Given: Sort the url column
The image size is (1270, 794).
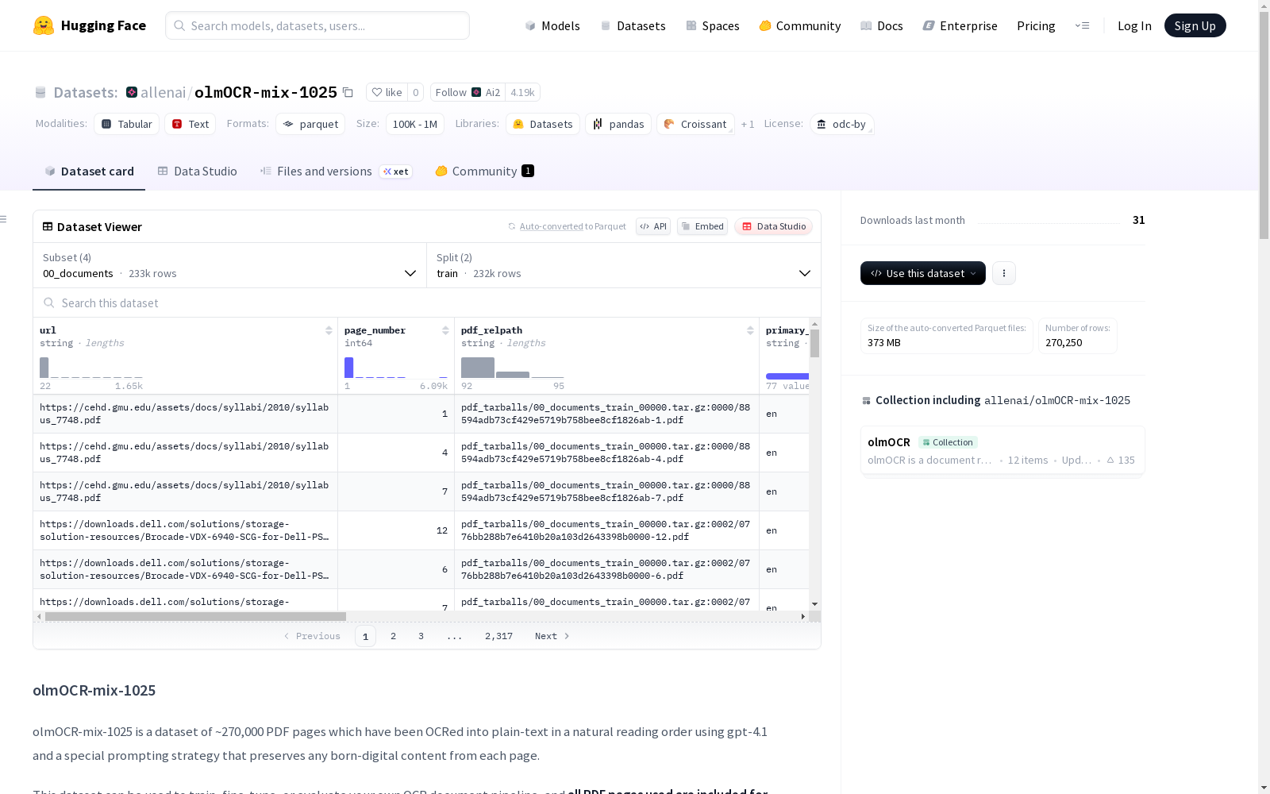Looking at the screenshot, I should click(329, 330).
